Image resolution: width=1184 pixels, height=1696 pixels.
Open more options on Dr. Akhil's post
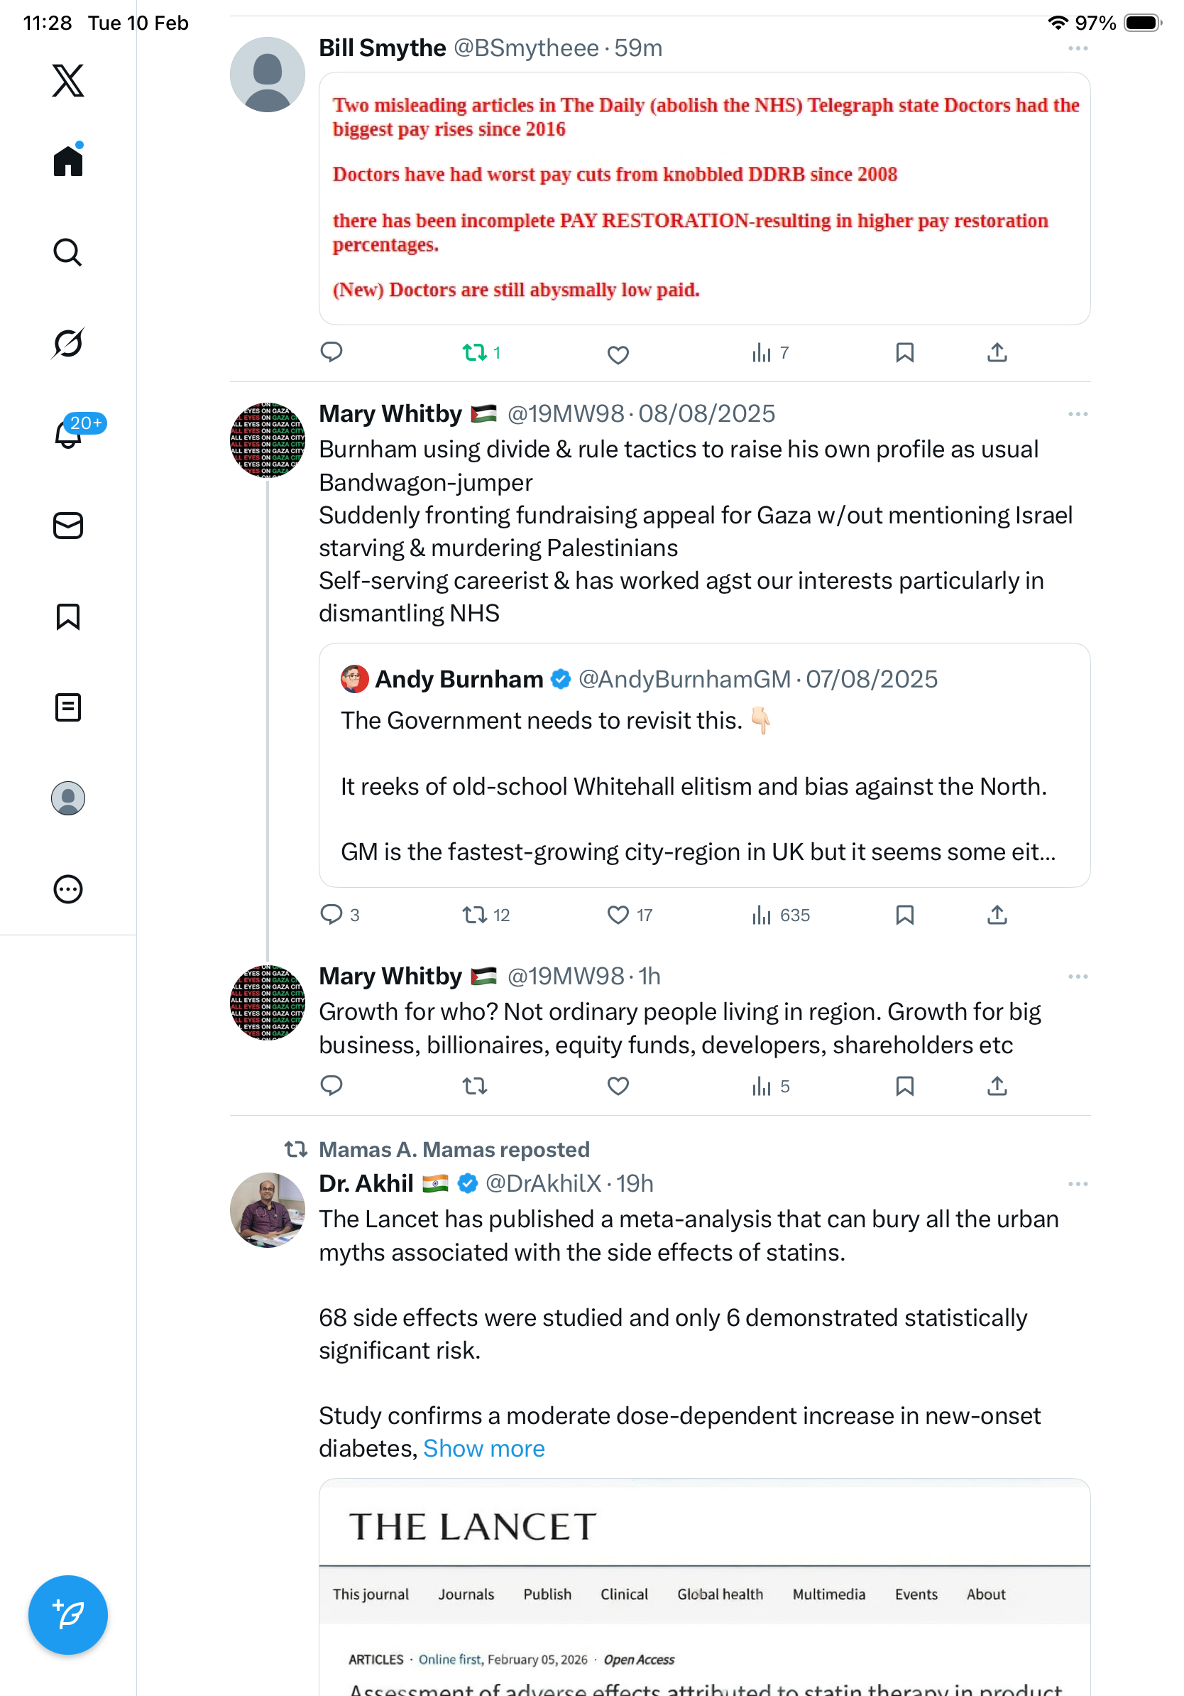pos(1077,1184)
